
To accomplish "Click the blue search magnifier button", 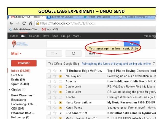I will pos(132,44).
